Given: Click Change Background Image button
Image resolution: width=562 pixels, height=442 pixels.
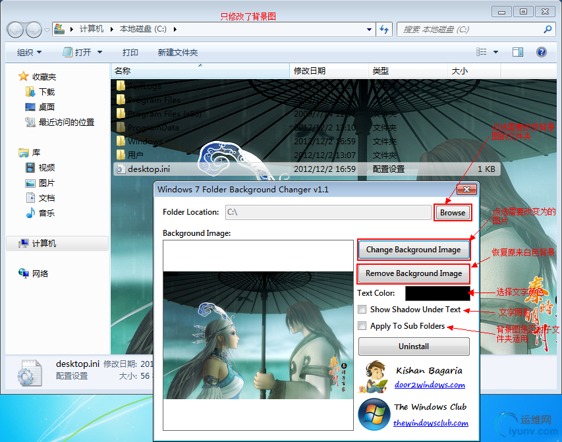Looking at the screenshot, I should tap(414, 250).
